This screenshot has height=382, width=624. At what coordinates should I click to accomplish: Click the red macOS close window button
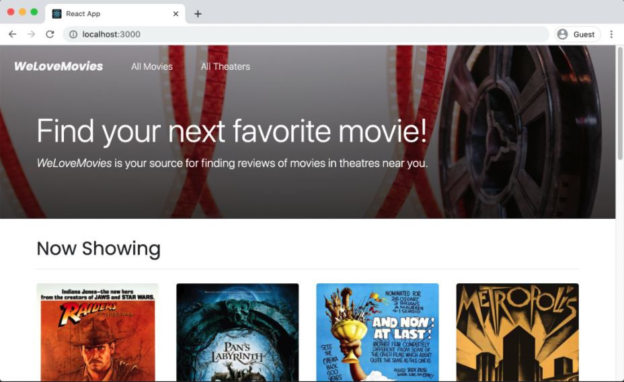pyautogui.click(x=11, y=12)
